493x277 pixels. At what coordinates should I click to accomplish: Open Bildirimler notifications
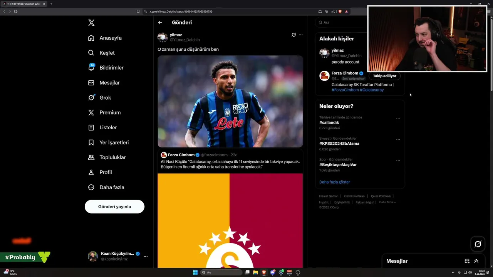106,68
